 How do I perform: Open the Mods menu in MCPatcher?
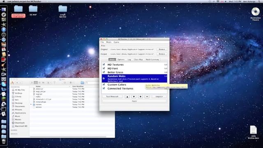(108, 42)
